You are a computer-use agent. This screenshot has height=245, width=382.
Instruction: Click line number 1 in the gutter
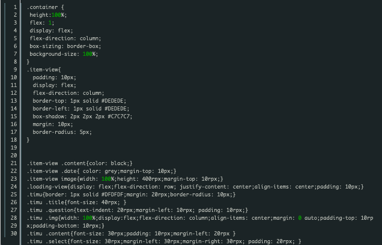(x=16, y=7)
